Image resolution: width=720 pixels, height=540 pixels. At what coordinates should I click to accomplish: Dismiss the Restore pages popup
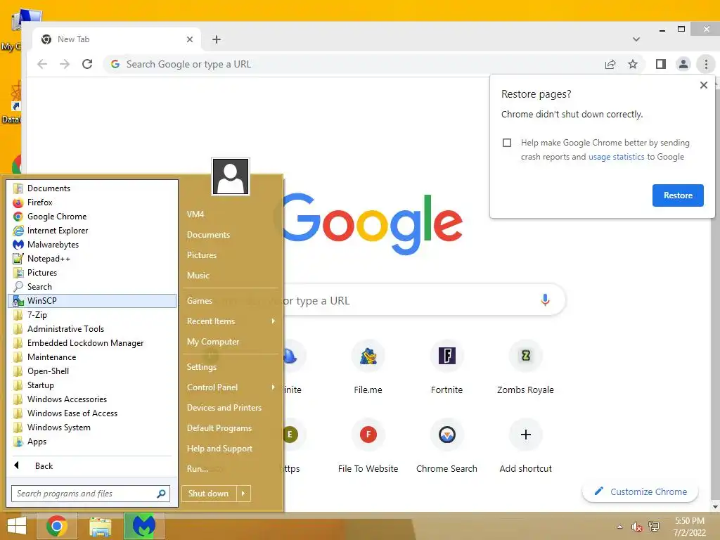click(703, 85)
